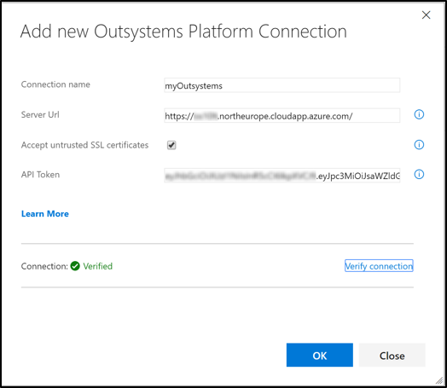This screenshot has width=447, height=388.
Task: Click the green Verified checkmark icon
Action: coord(75,266)
